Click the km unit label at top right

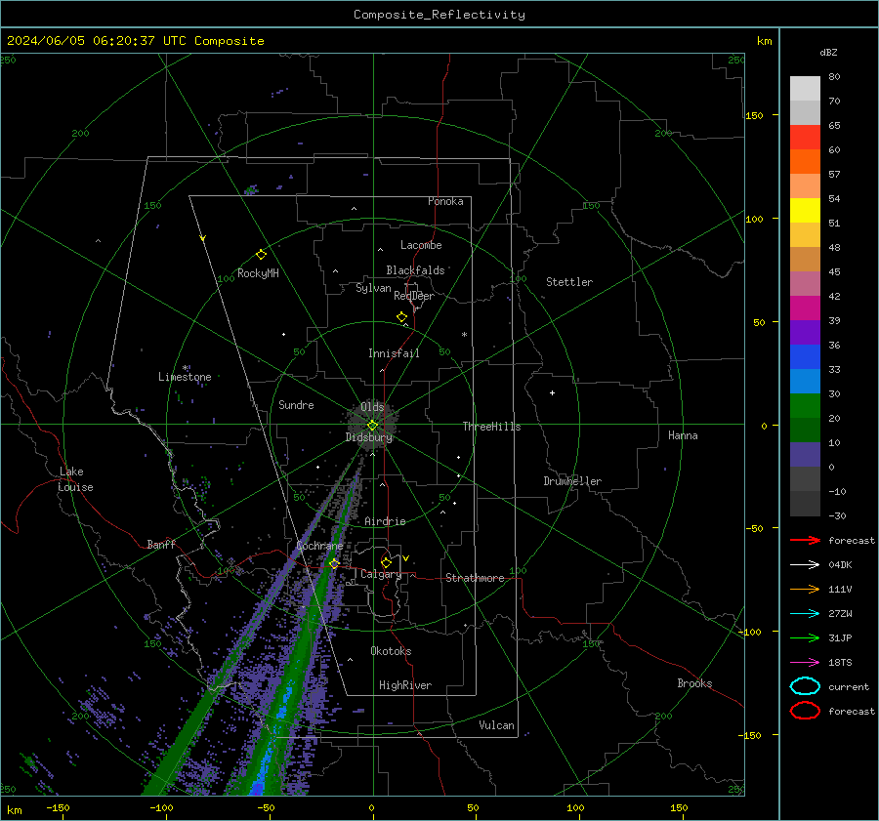[x=764, y=41]
